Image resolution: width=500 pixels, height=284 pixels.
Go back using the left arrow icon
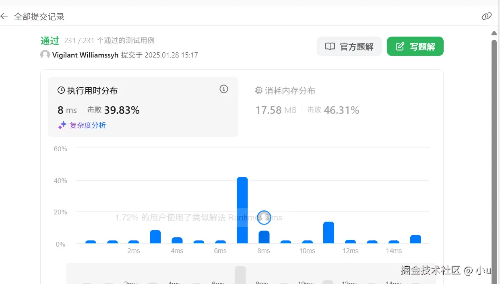pos(4,16)
